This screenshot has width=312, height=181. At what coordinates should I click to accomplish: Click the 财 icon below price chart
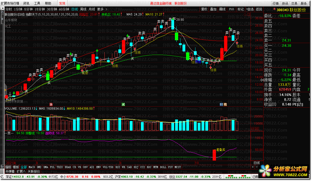point(221,104)
